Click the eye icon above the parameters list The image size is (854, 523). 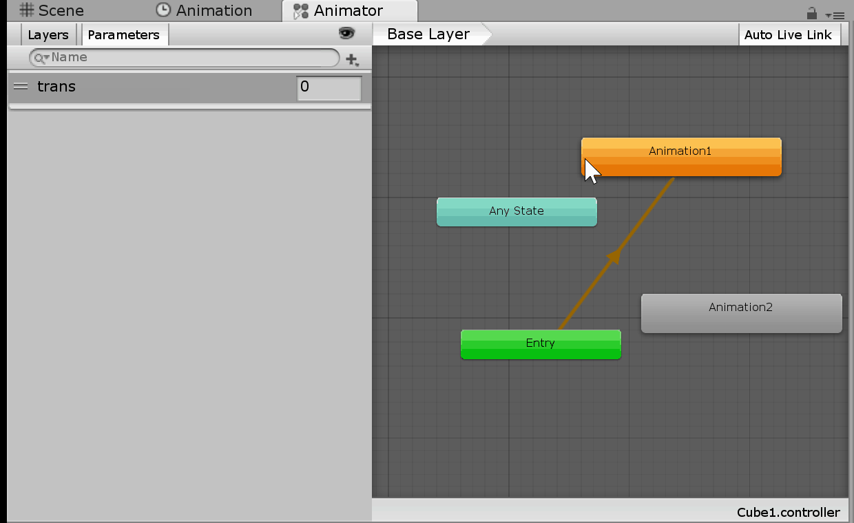(x=346, y=33)
